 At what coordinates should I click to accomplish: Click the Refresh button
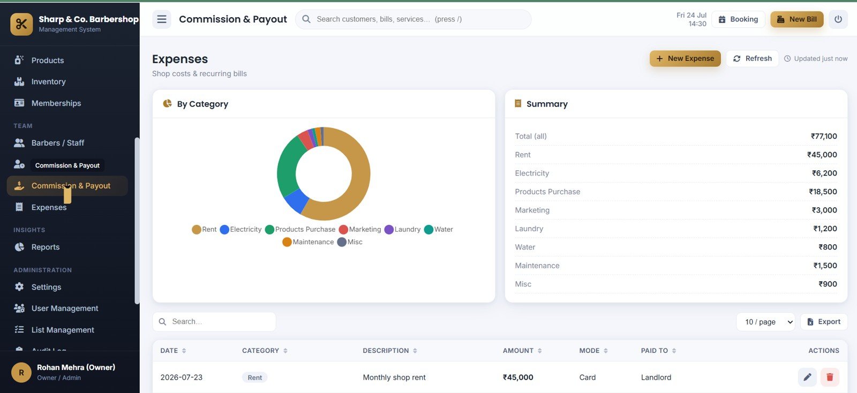click(752, 58)
